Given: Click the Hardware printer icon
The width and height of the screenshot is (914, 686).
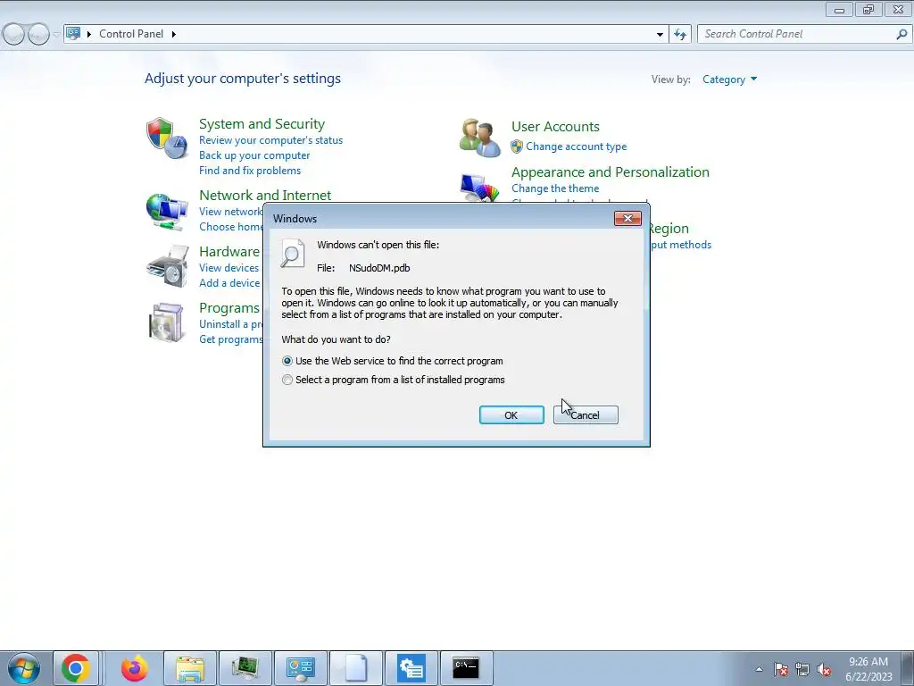Looking at the screenshot, I should point(168,266).
